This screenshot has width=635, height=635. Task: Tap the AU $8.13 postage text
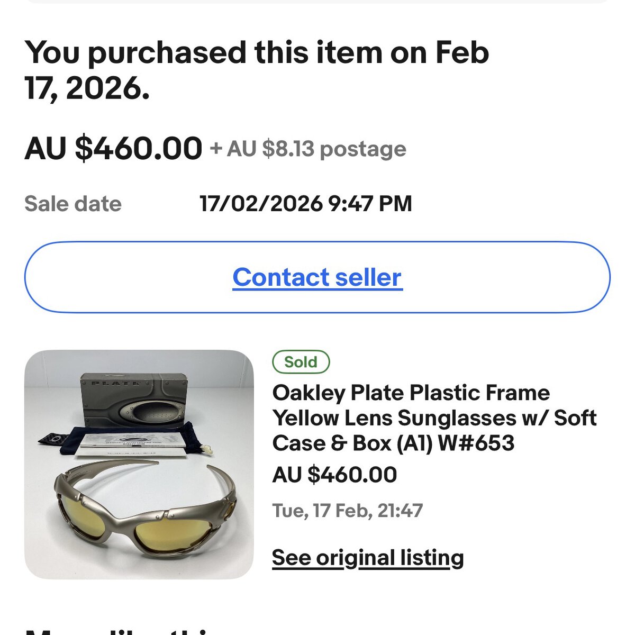click(309, 149)
